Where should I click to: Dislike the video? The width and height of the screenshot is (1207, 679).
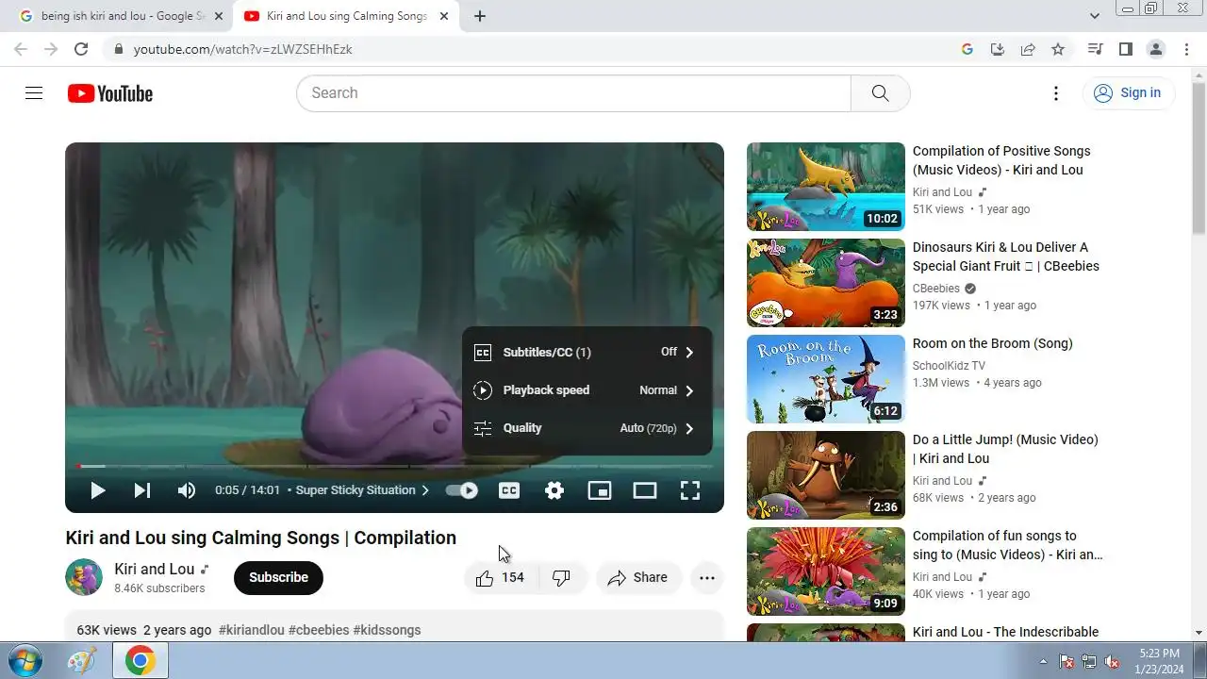click(x=562, y=578)
